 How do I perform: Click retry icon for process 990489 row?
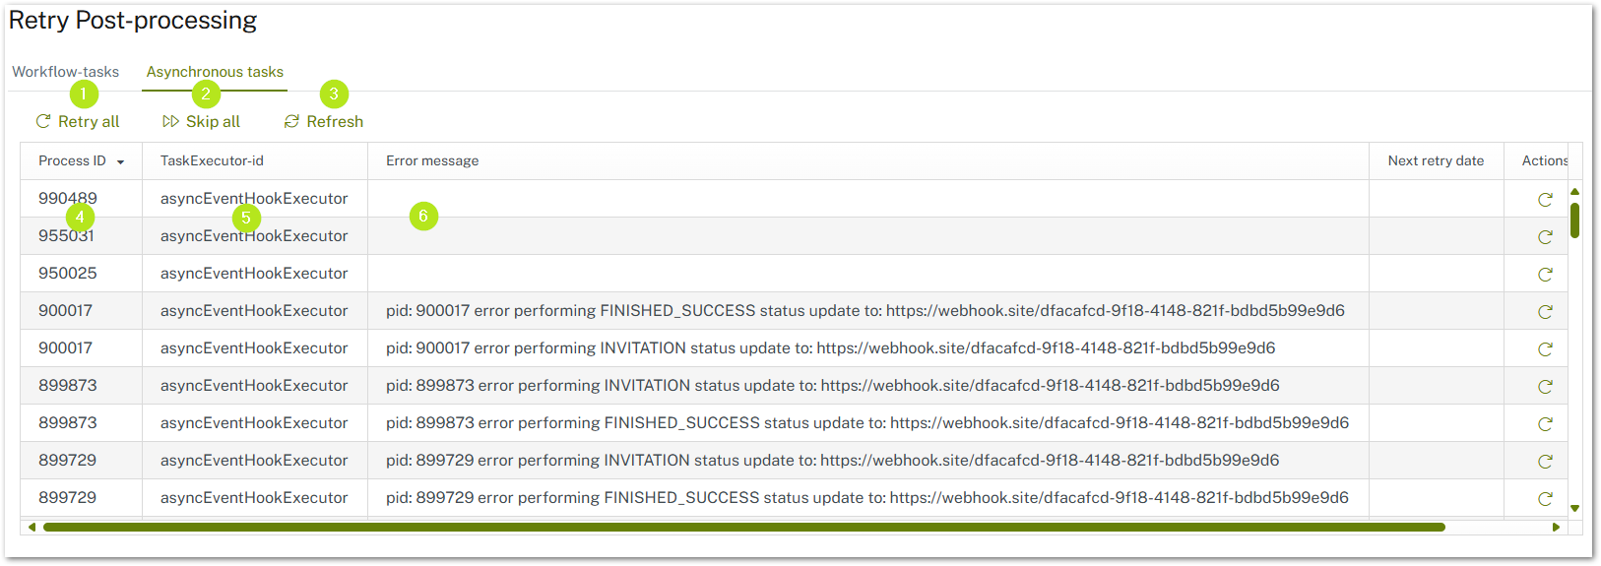pyautogui.click(x=1545, y=200)
